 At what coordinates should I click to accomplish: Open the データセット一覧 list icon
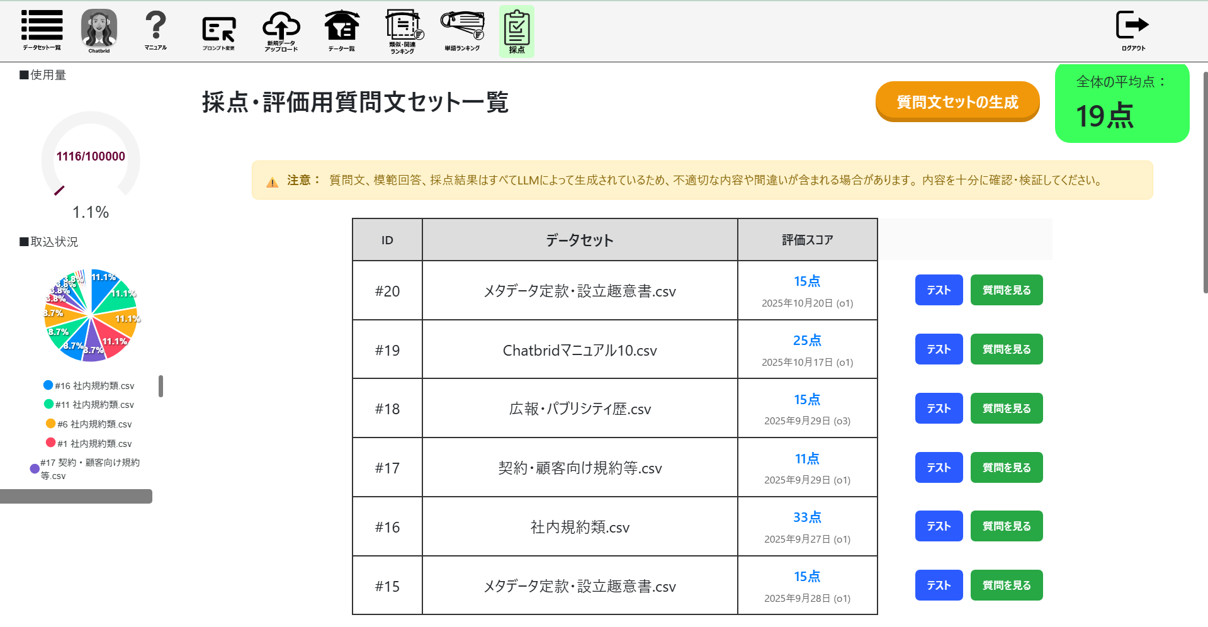(x=42, y=30)
